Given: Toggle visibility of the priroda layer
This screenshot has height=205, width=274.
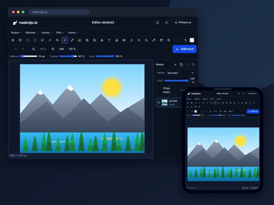Looking at the screenshot, I should tap(159, 102).
